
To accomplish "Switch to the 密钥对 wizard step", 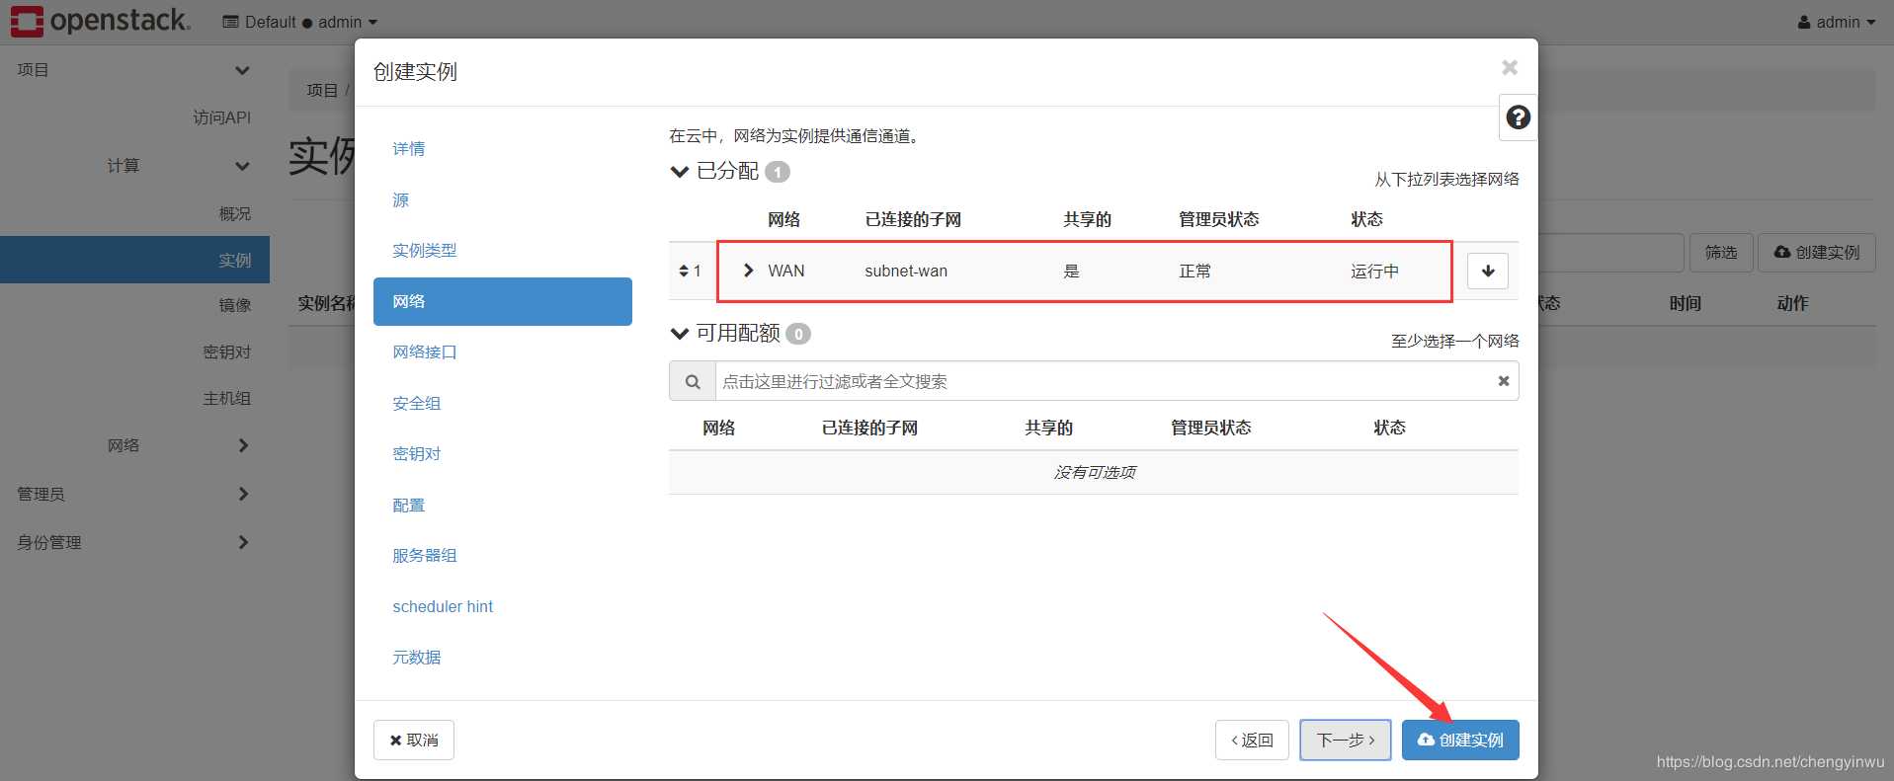I will (416, 454).
